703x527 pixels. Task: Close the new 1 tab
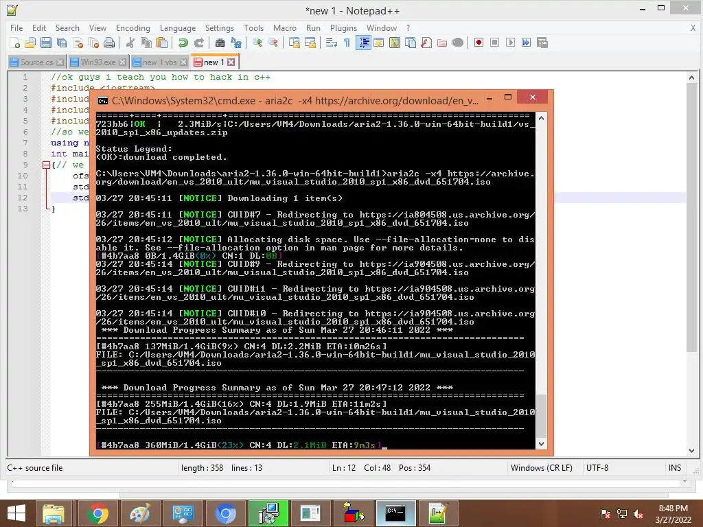click(x=231, y=62)
